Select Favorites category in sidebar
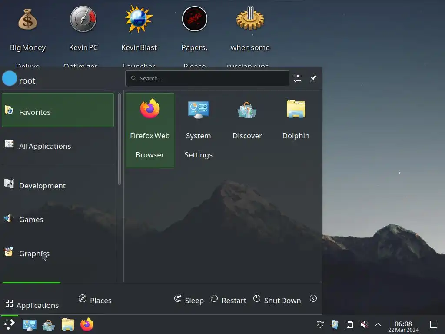Screen dimensions: 445x334 pos(58,110)
